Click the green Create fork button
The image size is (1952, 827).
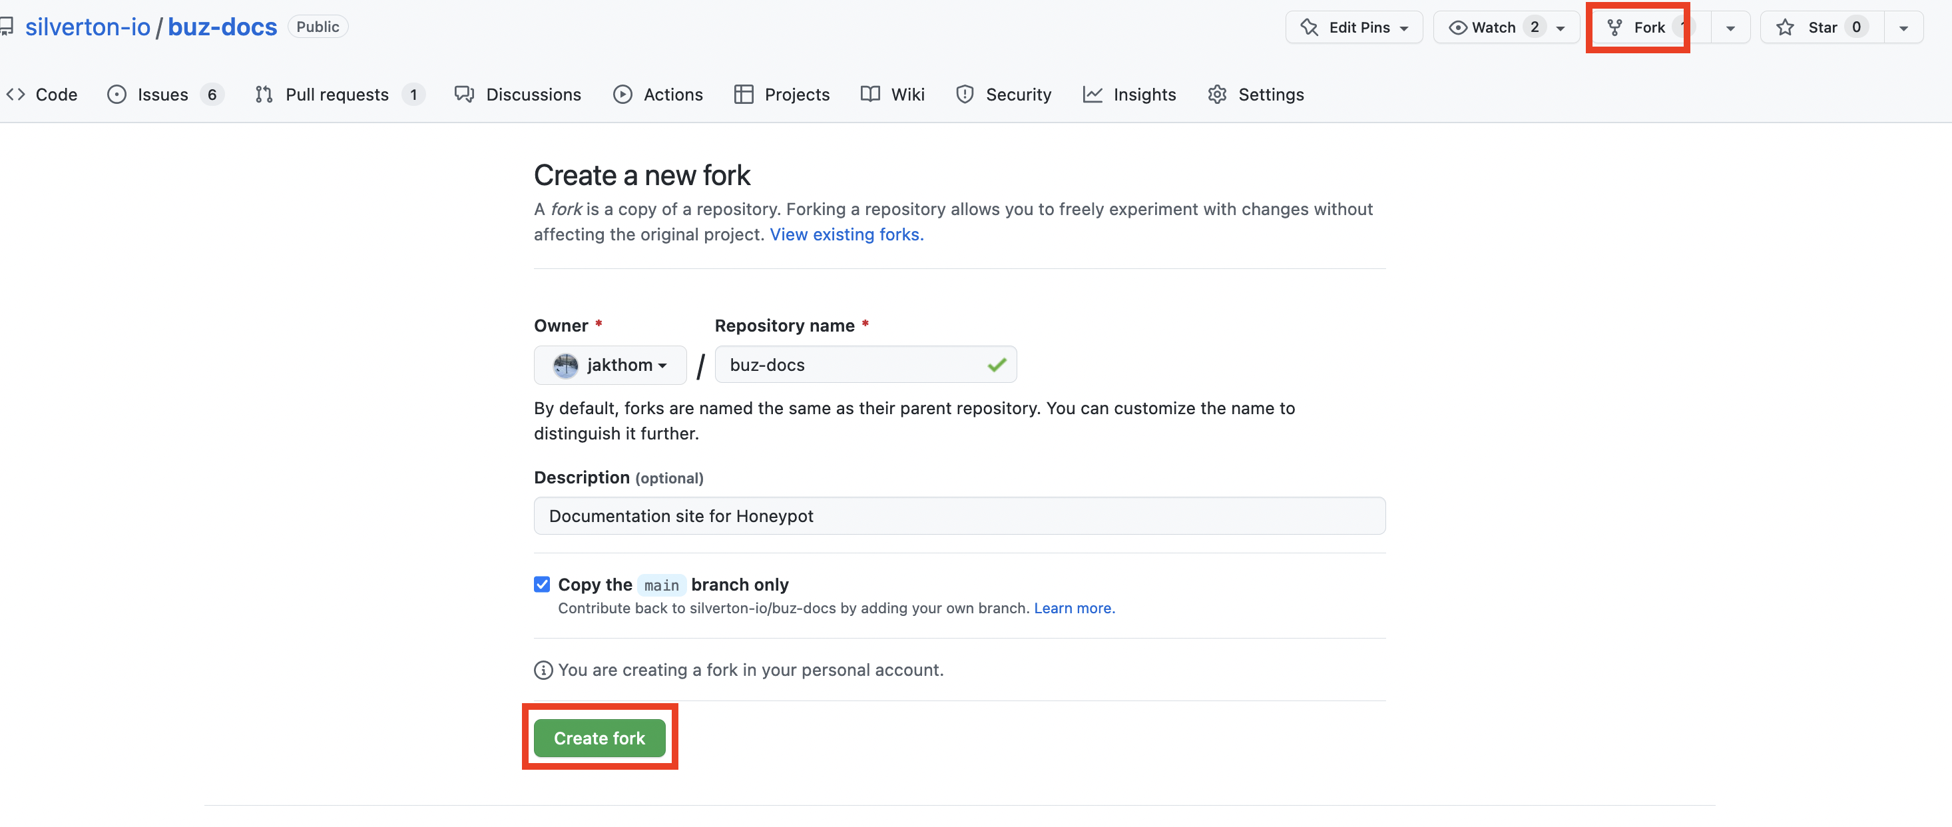(599, 738)
